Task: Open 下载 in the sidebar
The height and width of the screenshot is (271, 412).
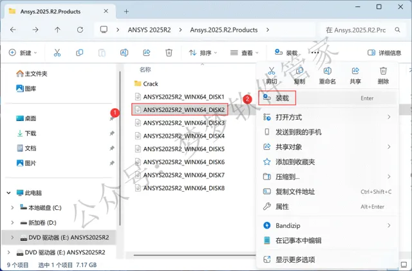Action: click(x=26, y=133)
